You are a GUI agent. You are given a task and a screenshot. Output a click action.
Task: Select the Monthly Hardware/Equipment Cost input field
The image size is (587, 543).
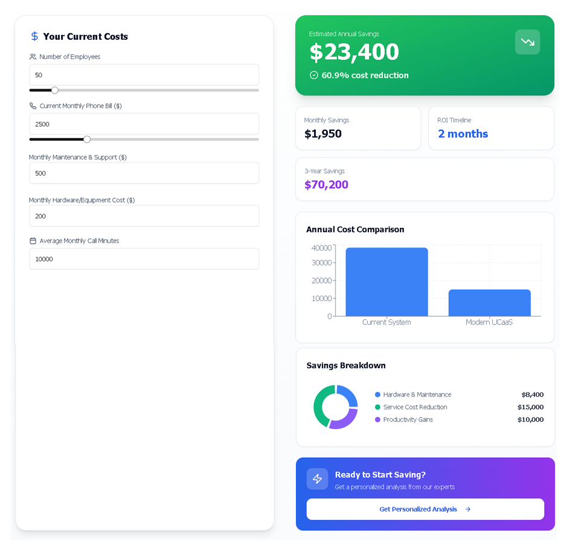tap(144, 216)
